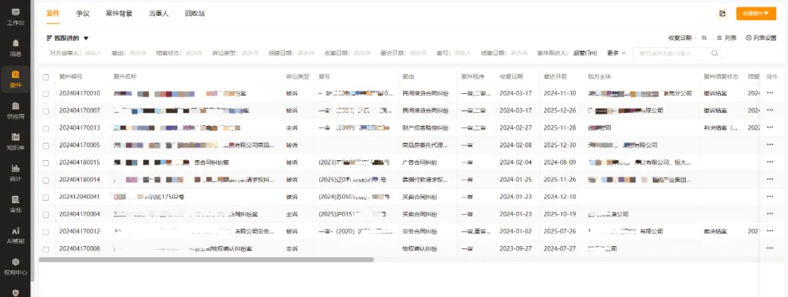Check the row for case 202404180015
Image resolution: width=788 pixels, height=297 pixels.
46,162
